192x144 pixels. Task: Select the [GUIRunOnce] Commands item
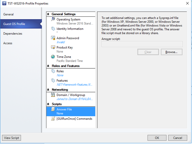(x=71, y=119)
